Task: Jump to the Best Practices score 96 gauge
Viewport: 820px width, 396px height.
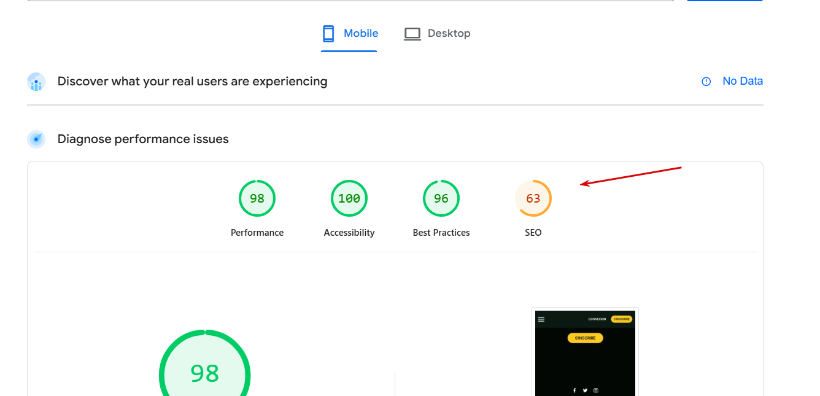Action: (441, 198)
